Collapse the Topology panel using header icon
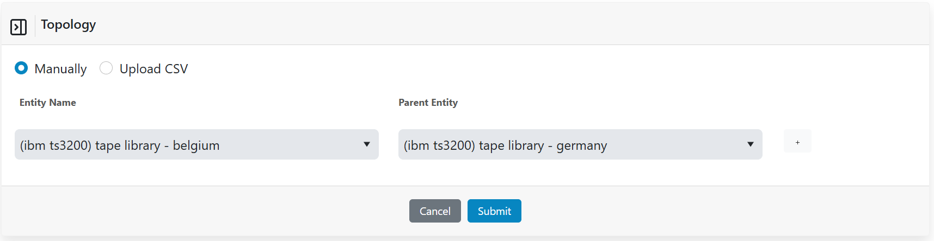934x241 pixels. click(x=19, y=27)
